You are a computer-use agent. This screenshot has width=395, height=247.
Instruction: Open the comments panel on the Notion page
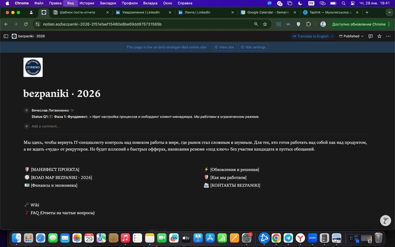(371, 36)
